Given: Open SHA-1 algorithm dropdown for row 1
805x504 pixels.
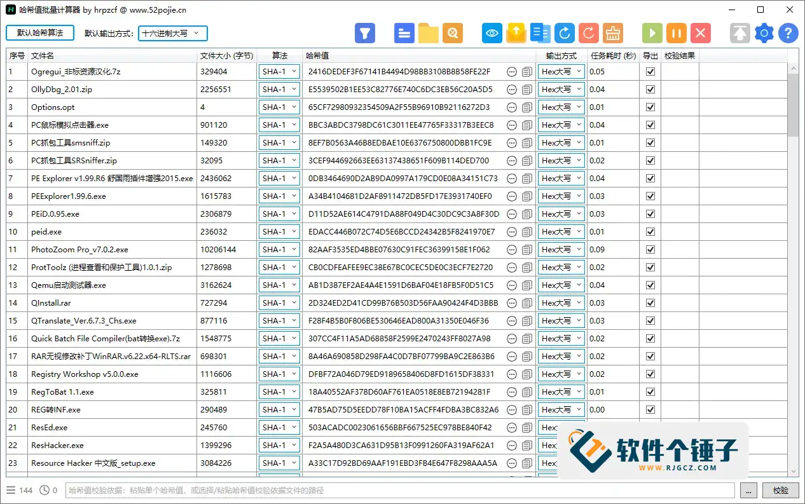Looking at the screenshot, I should 279,72.
